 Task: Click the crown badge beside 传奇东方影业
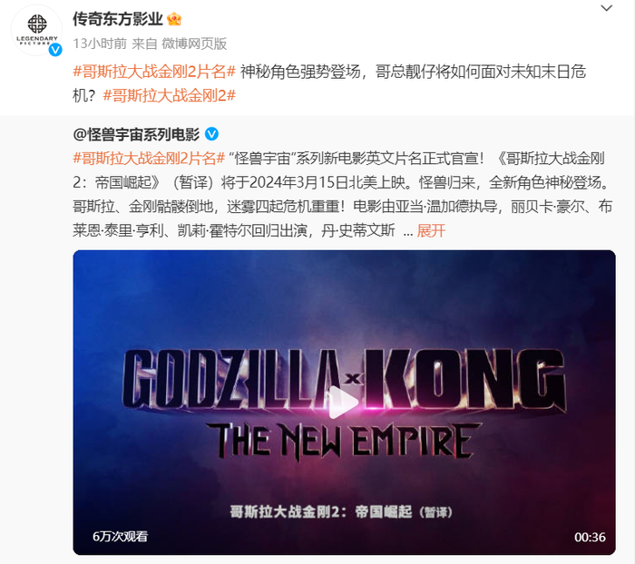pos(174,19)
